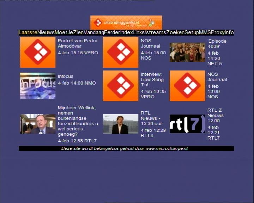Open the Nieuws menu item
This screenshot has height=203, width=254.
click(46, 32)
